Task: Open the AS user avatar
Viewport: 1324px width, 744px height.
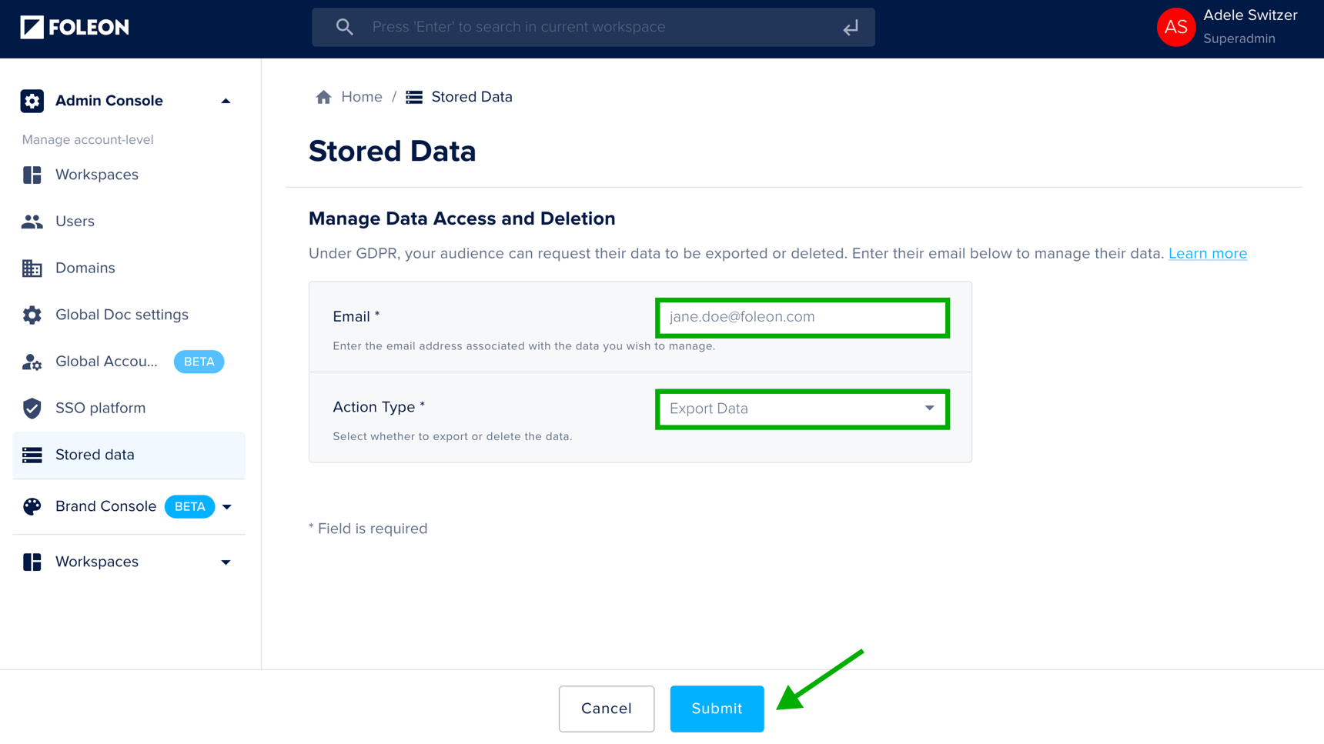Action: pos(1175,27)
